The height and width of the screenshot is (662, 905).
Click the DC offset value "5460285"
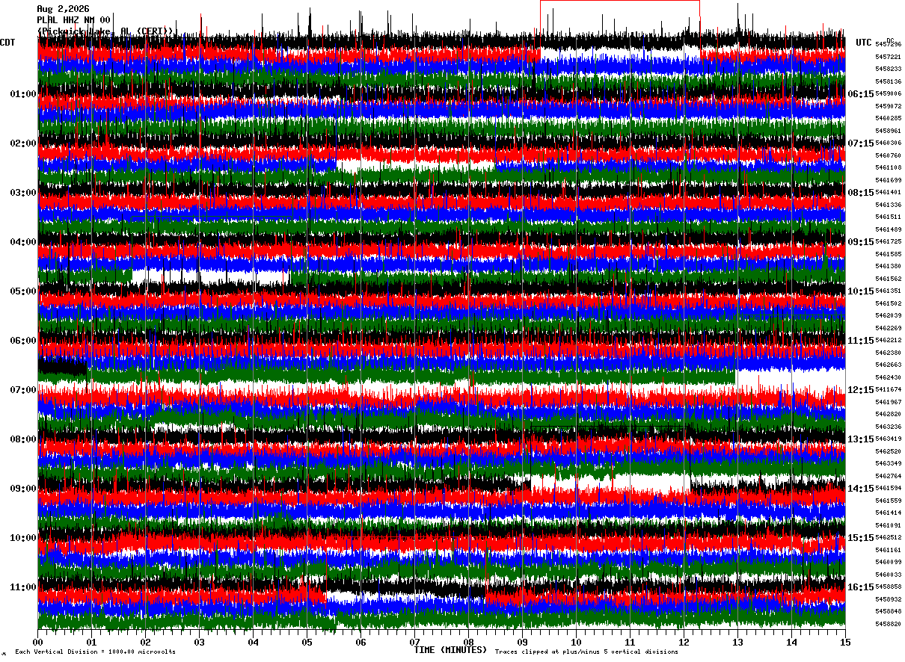[x=888, y=119]
